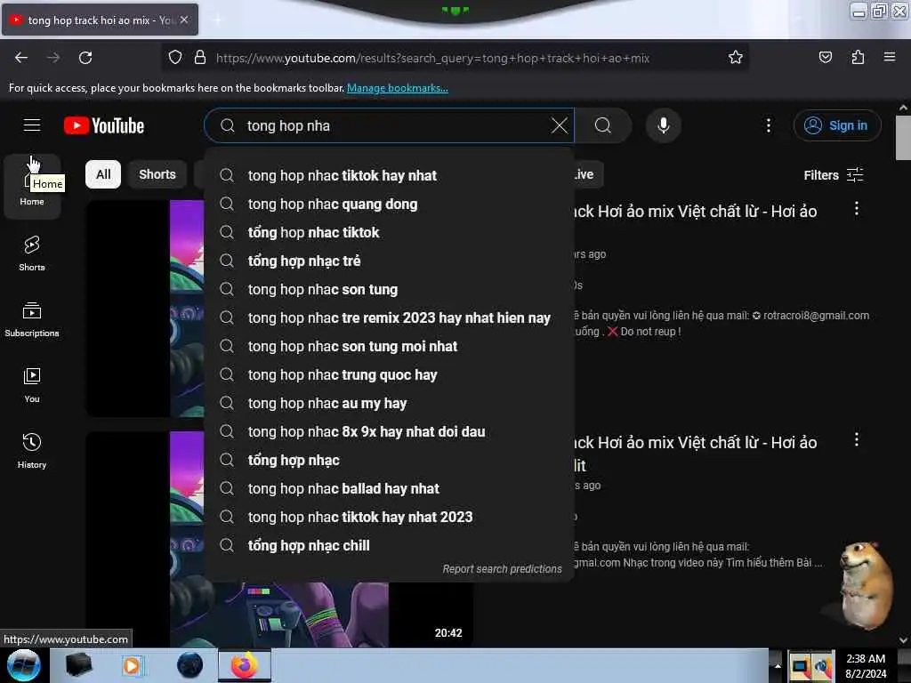Open the Windows Start button
The height and width of the screenshot is (683, 911).
[x=23, y=665]
